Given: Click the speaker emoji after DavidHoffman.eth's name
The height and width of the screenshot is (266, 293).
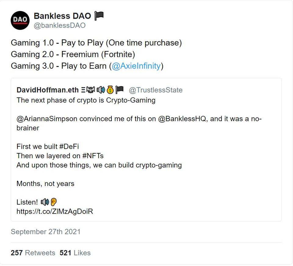Looking at the screenshot, I should point(101,90).
